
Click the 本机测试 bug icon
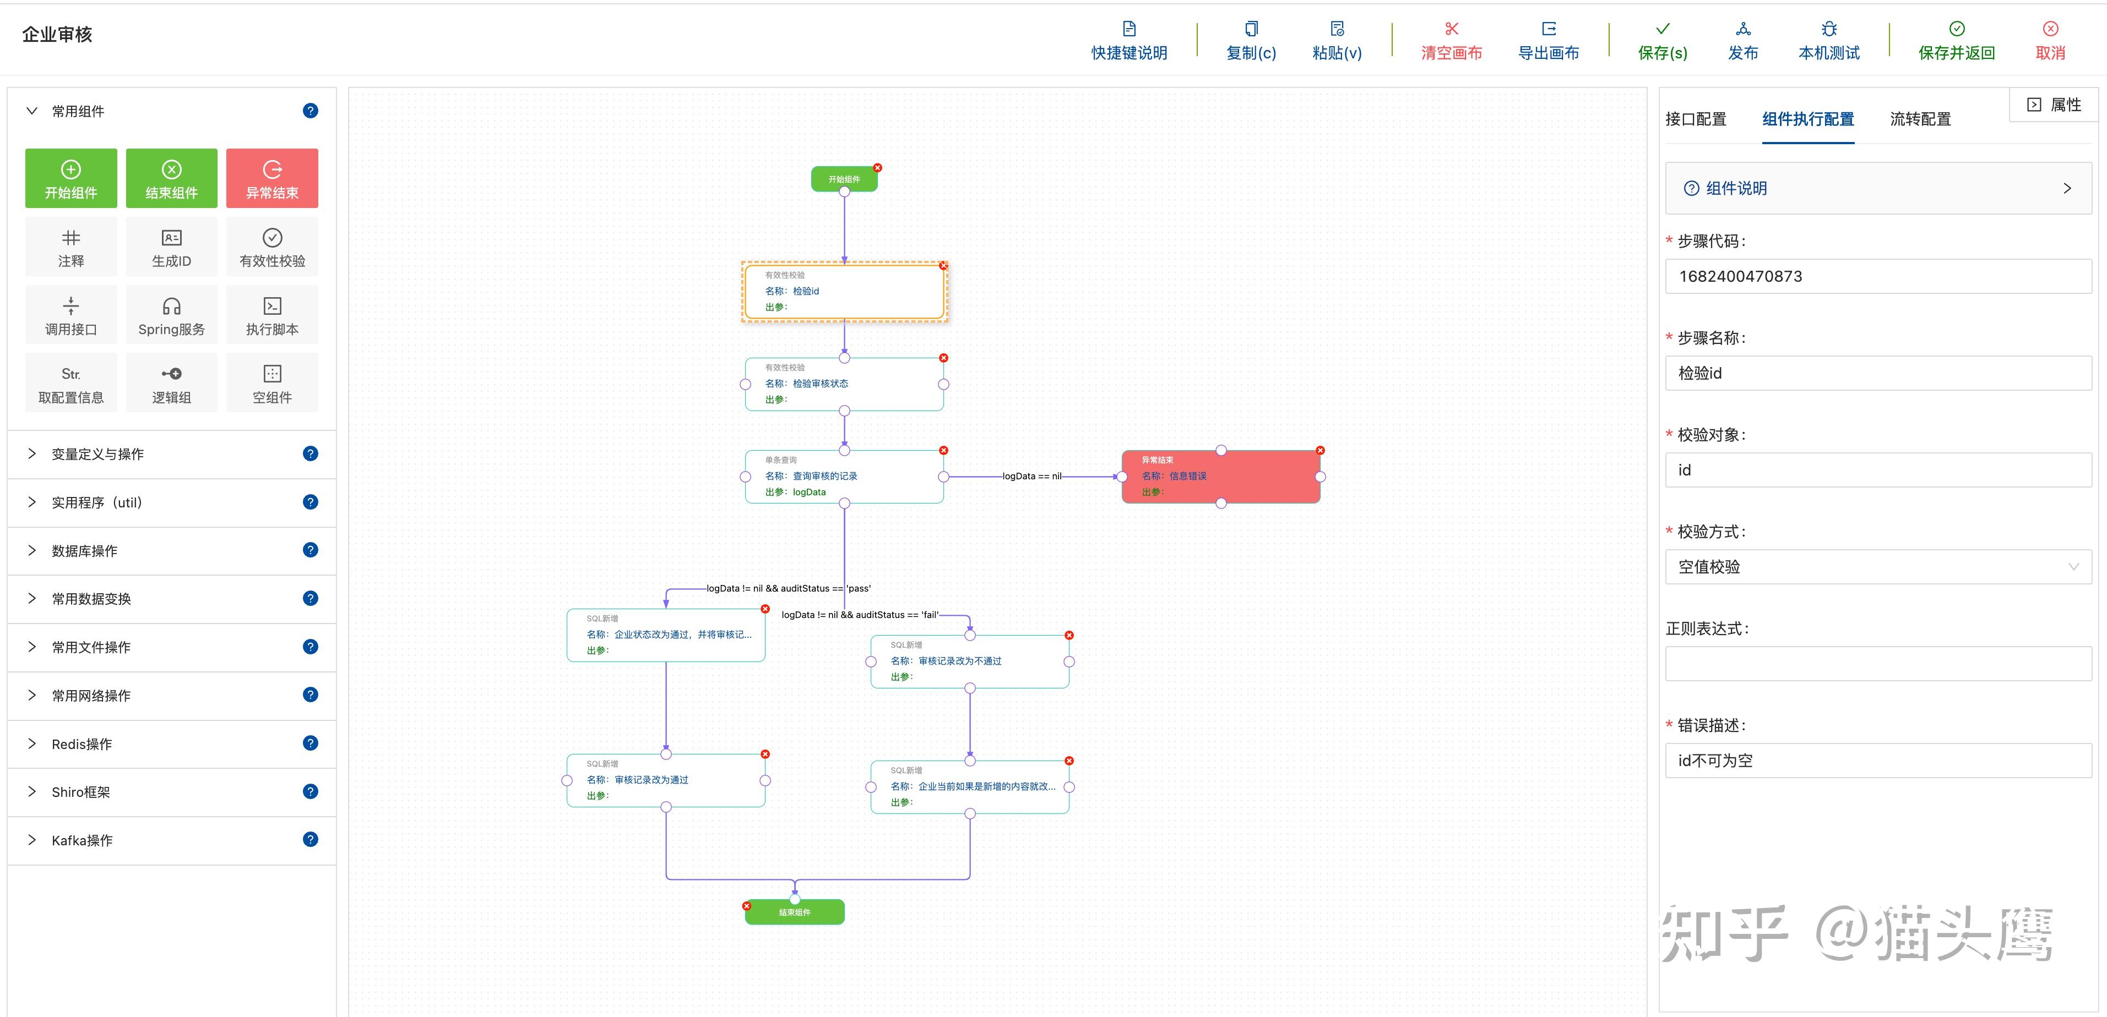pyautogui.click(x=1829, y=29)
